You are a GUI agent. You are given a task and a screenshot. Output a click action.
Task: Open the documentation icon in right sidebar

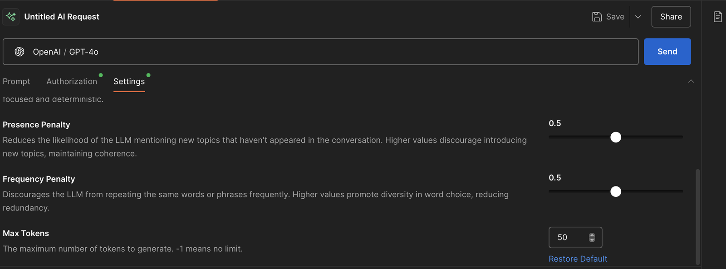[x=717, y=17]
